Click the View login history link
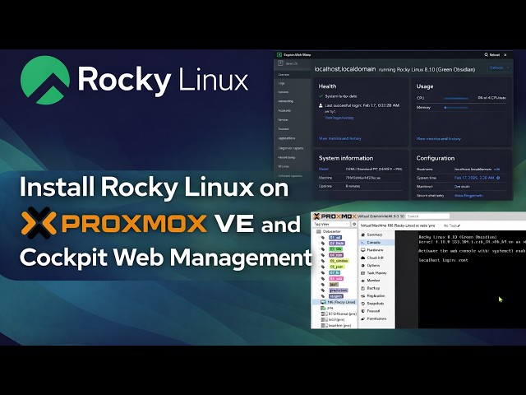 339,118
